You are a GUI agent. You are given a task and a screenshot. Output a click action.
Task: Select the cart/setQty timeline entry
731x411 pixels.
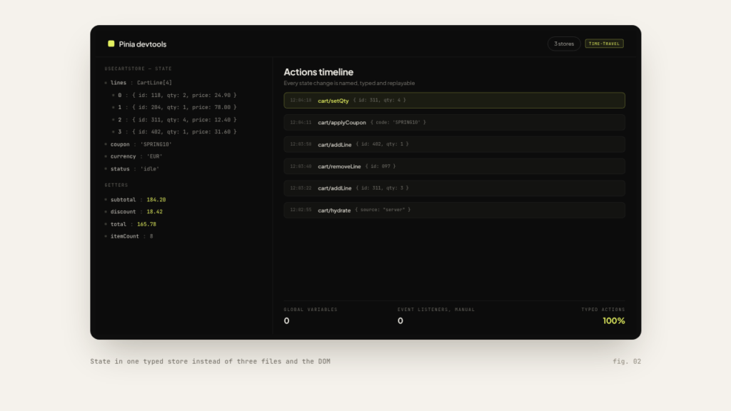[454, 100]
